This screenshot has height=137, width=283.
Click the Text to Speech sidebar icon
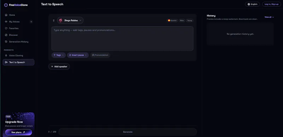pyautogui.click(x=6, y=62)
